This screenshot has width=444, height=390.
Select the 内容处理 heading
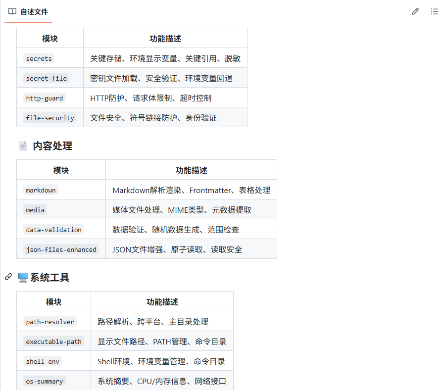pyautogui.click(x=52, y=146)
